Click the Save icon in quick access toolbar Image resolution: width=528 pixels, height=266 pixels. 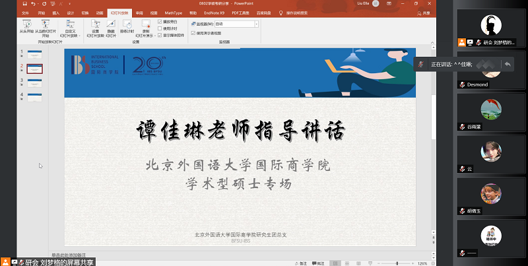[24, 4]
